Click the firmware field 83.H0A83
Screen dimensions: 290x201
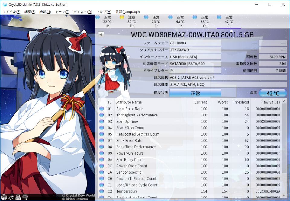tap(195, 43)
